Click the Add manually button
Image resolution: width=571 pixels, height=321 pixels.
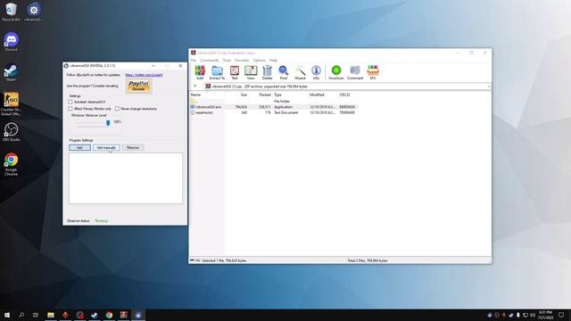(106, 147)
